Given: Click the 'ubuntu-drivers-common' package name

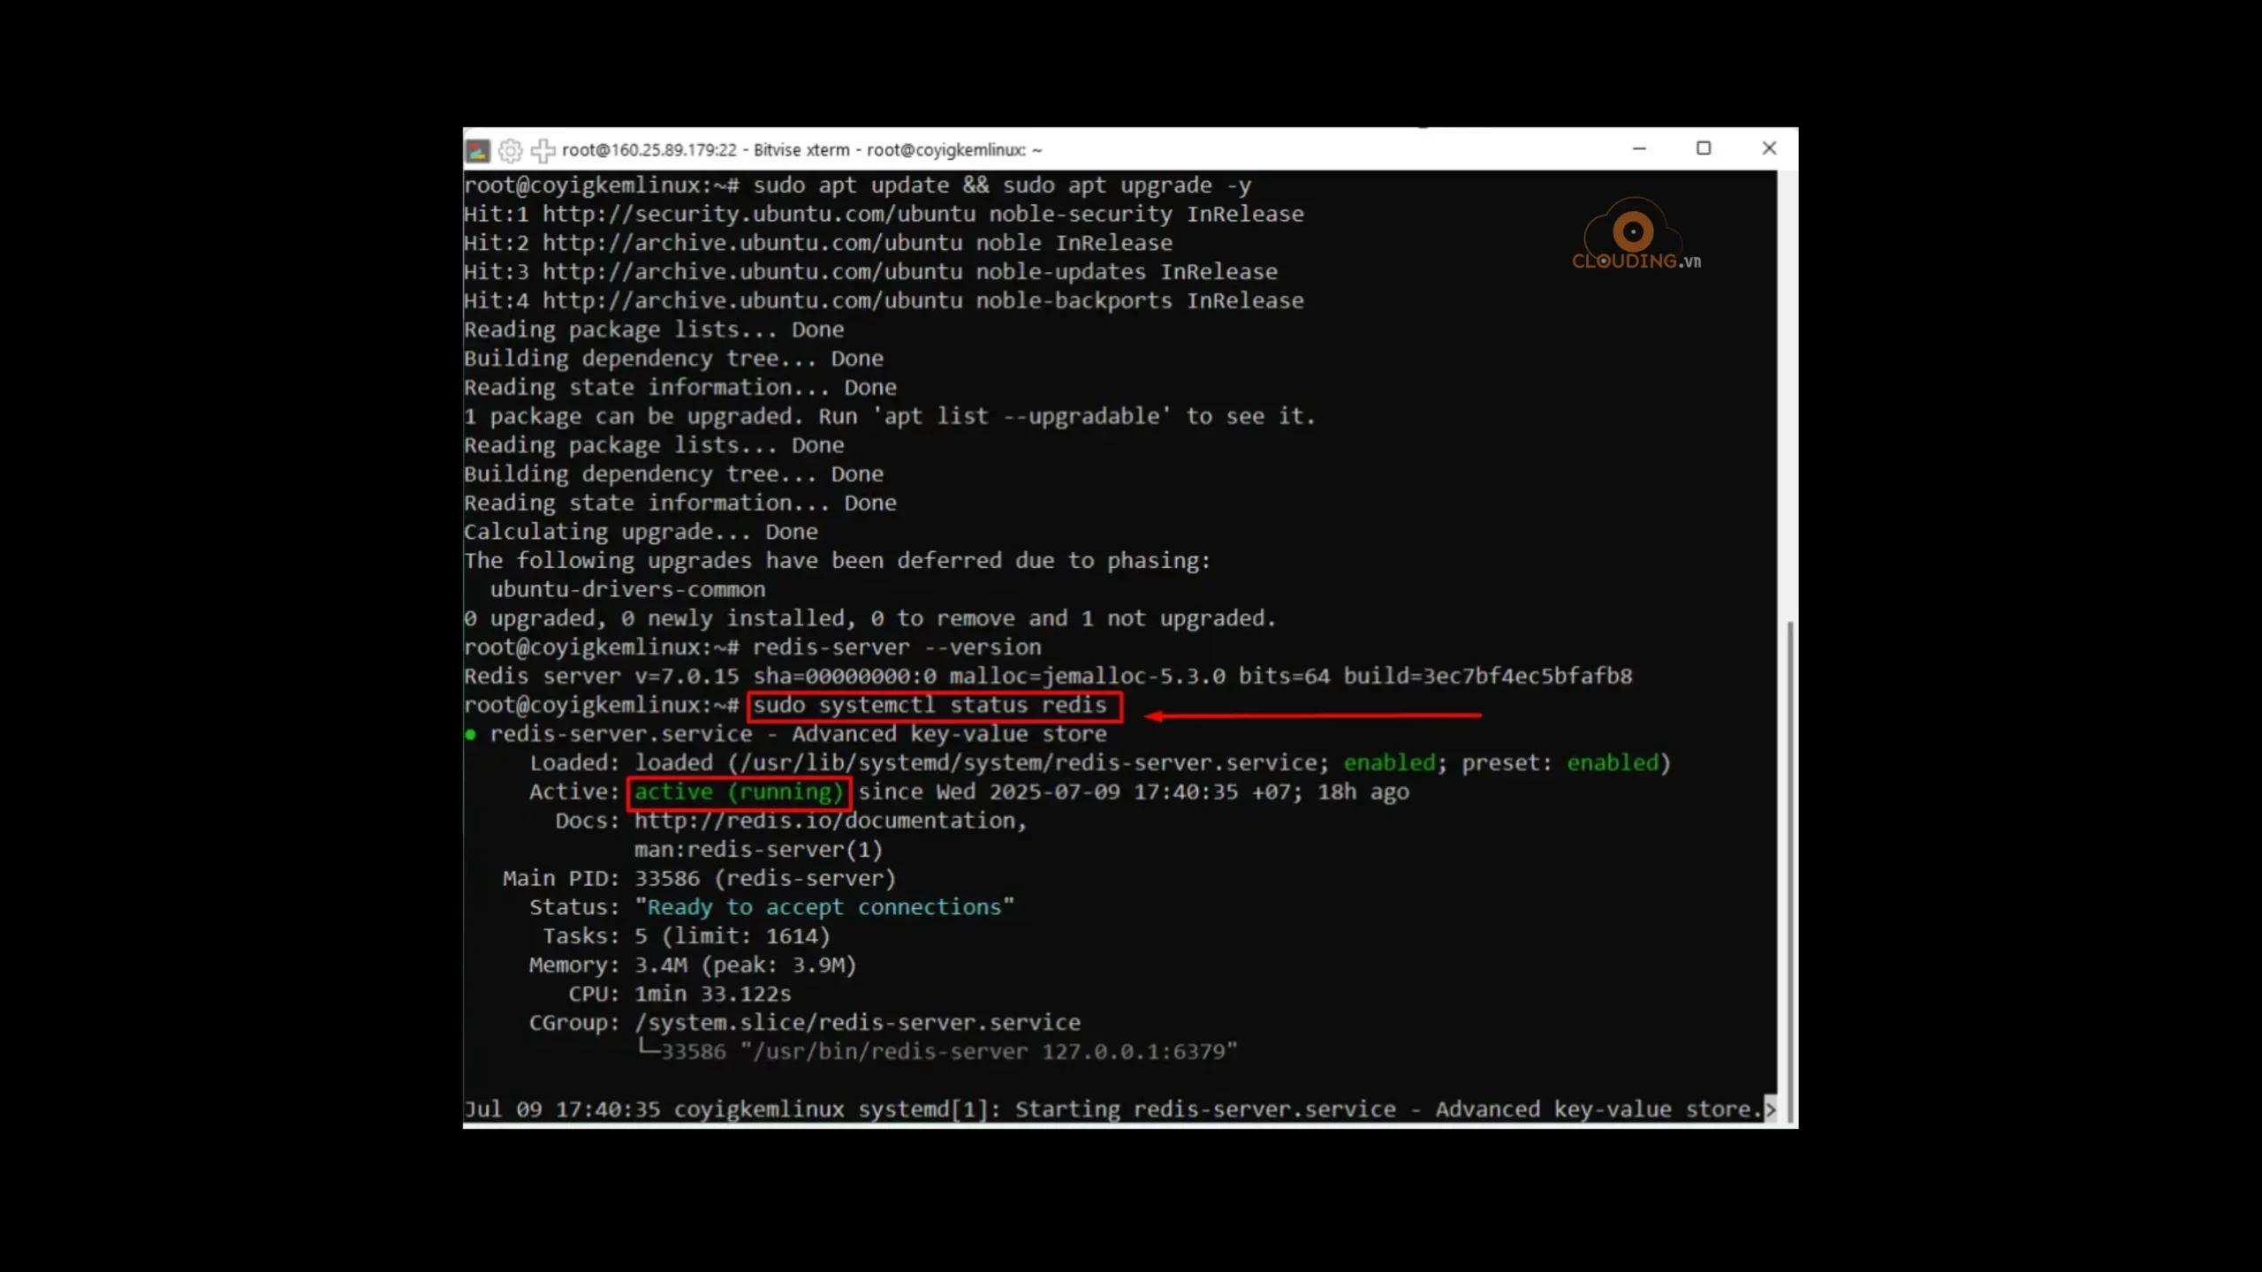Looking at the screenshot, I should tap(627, 590).
